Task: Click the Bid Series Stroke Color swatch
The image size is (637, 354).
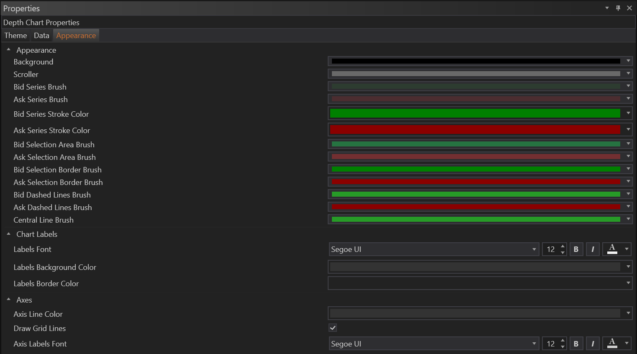Action: [x=475, y=113]
